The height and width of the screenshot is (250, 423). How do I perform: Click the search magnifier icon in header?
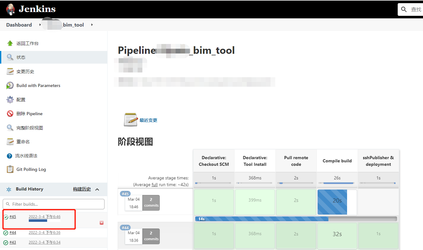(x=404, y=9)
